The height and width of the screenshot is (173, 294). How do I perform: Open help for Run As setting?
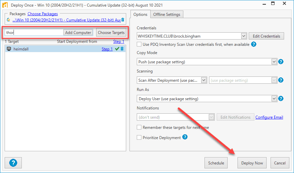[x=281, y=99]
